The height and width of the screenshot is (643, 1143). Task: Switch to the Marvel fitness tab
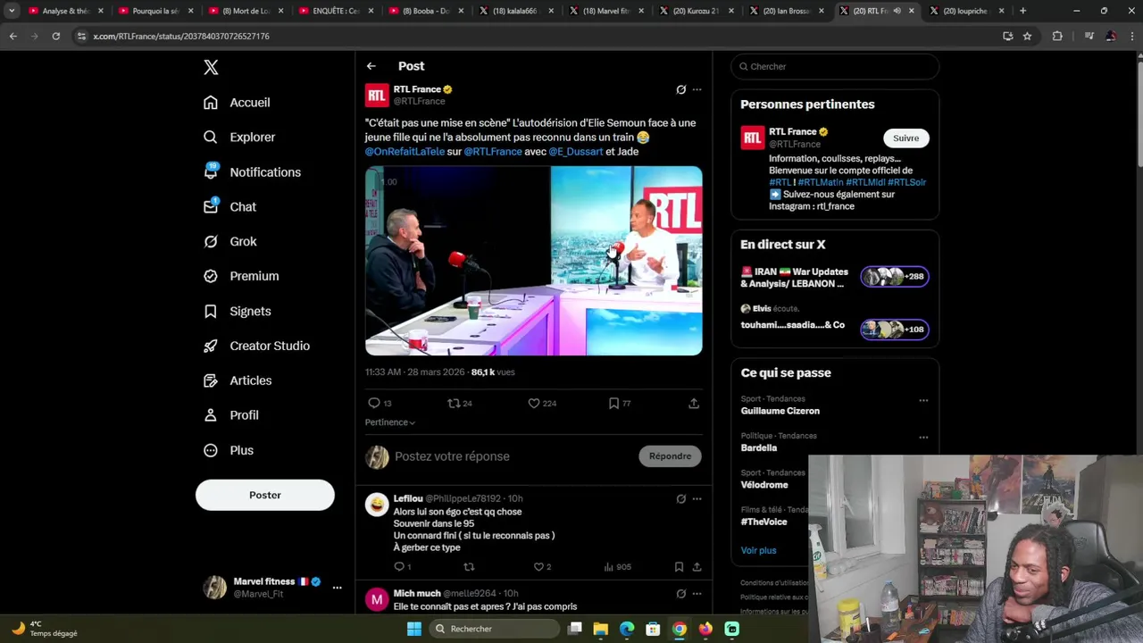coord(607,11)
